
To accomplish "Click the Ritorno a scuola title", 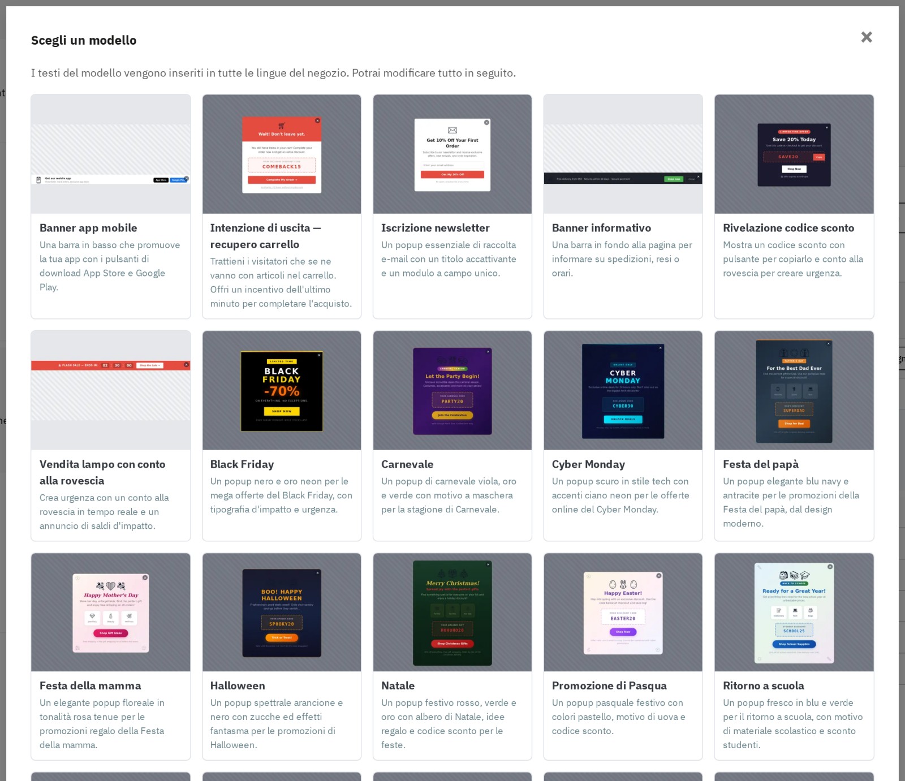I will (763, 685).
